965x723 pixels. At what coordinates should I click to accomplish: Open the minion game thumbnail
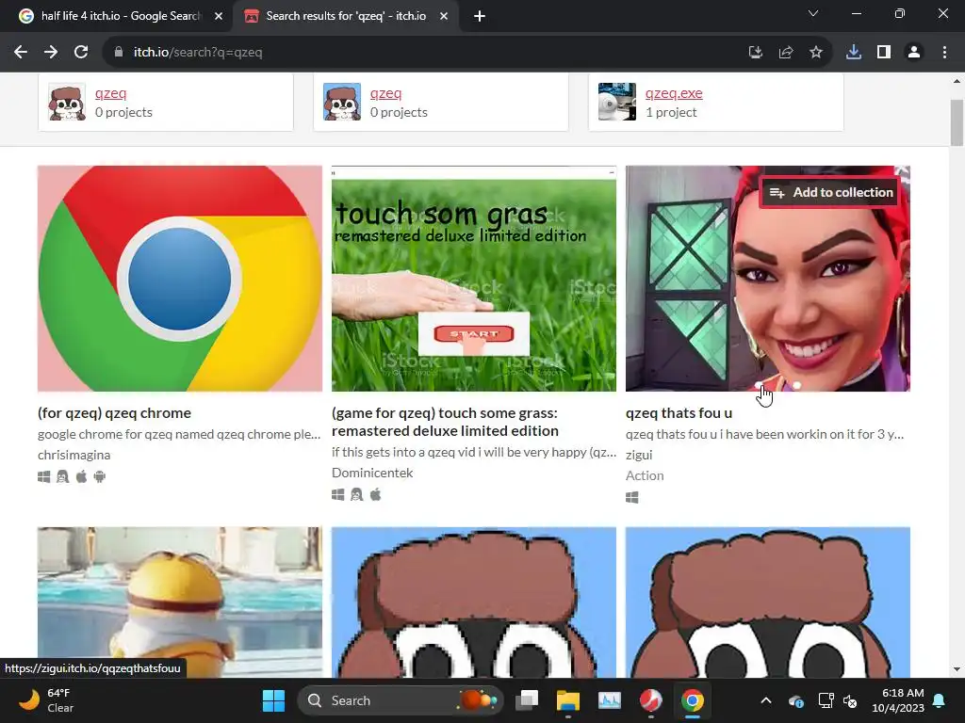(x=180, y=602)
